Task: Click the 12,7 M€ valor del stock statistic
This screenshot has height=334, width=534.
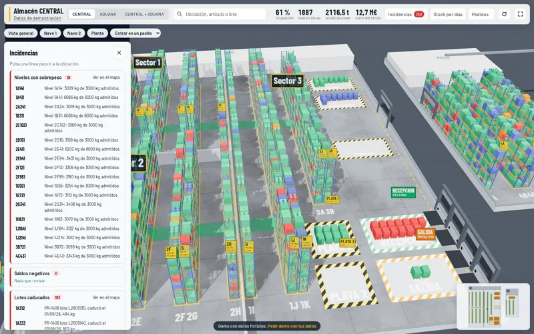Action: point(368,14)
